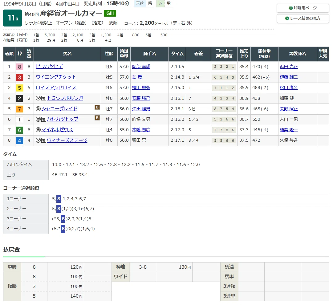Click orange frame 7 badge of シャコーグレイド

19,109
